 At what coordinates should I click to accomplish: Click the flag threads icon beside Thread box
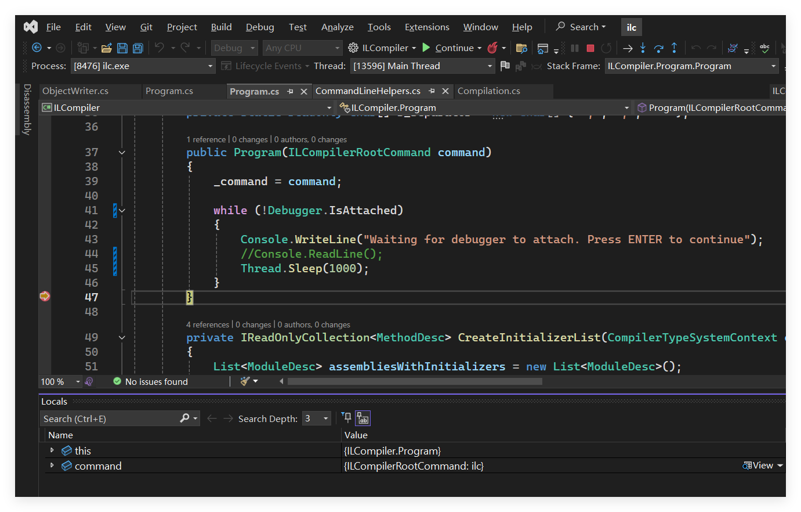click(505, 66)
